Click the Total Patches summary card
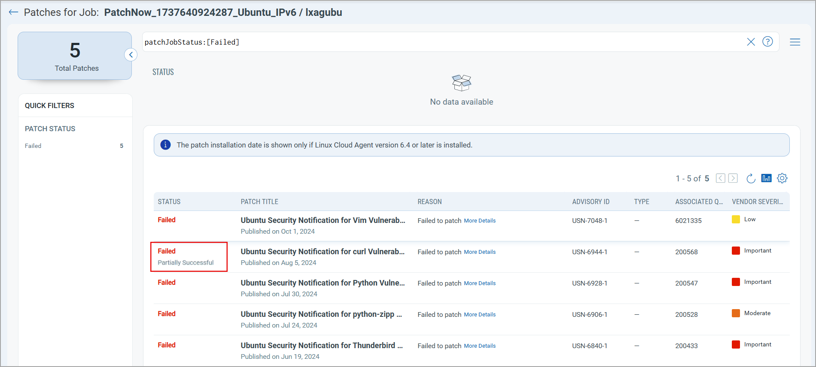Viewport: 816px width, 367px height. pyautogui.click(x=75, y=56)
